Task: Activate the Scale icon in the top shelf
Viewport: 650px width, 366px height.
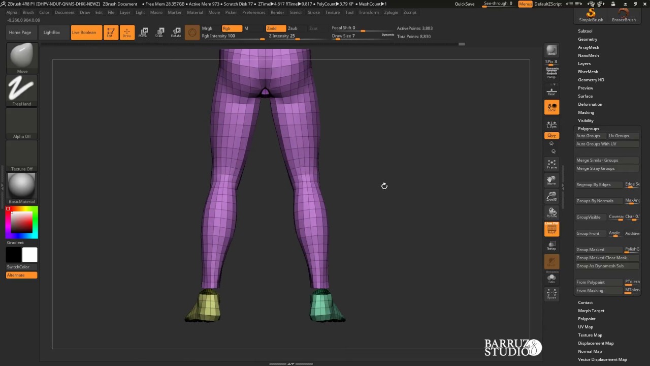Action: pos(159,33)
